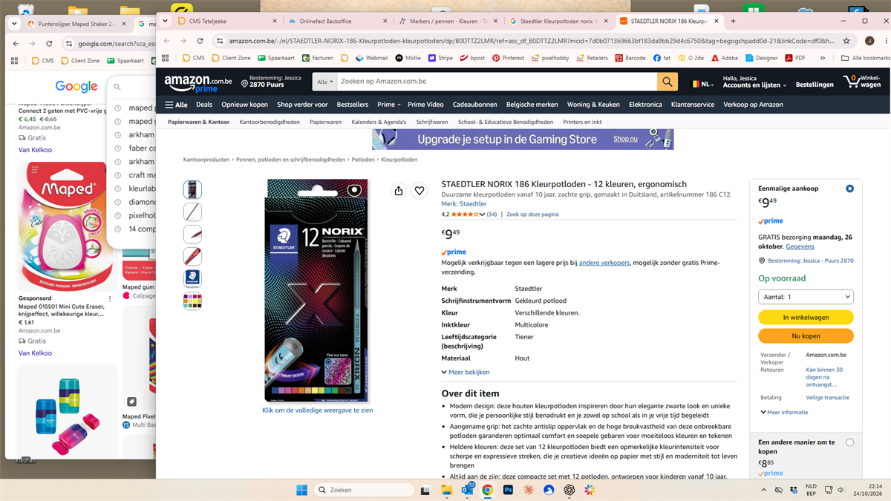Open the Webmail bookmark

pos(371,58)
